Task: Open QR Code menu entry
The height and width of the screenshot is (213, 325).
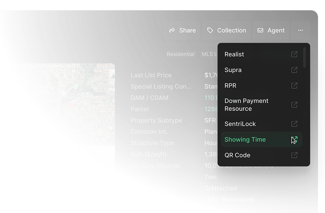Action: 261,155
